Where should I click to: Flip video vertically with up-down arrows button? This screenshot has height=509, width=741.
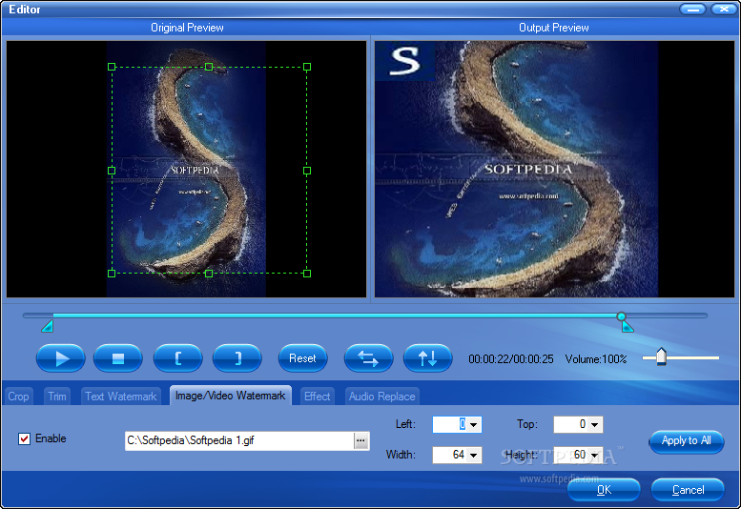click(x=427, y=358)
